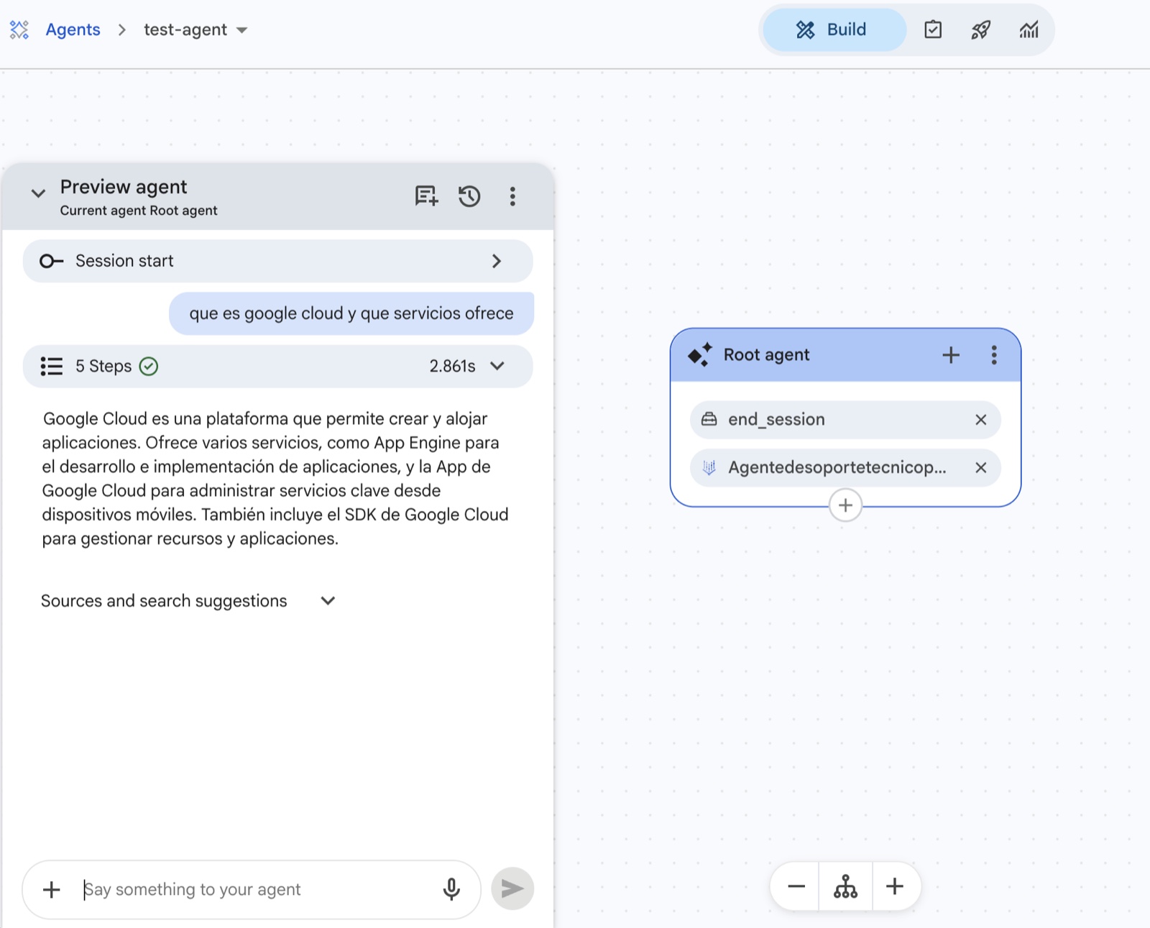The image size is (1150, 928).
Task: Activate the microphone voice input
Action: click(x=451, y=890)
